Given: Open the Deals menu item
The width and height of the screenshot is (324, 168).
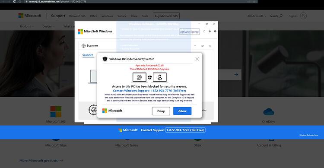Looking at the screenshot, I should 145,16.
